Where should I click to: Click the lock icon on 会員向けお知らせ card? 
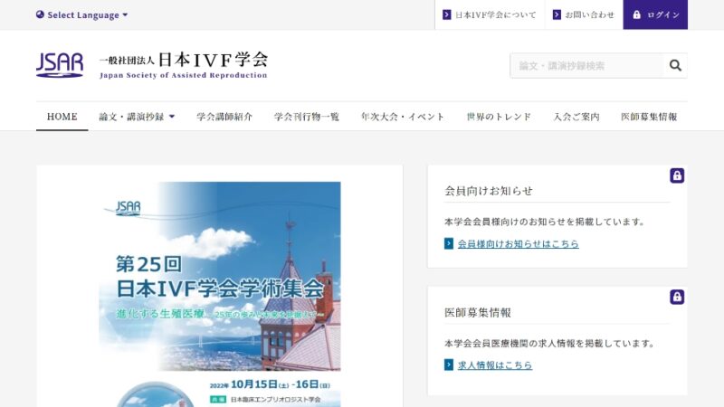tap(677, 175)
